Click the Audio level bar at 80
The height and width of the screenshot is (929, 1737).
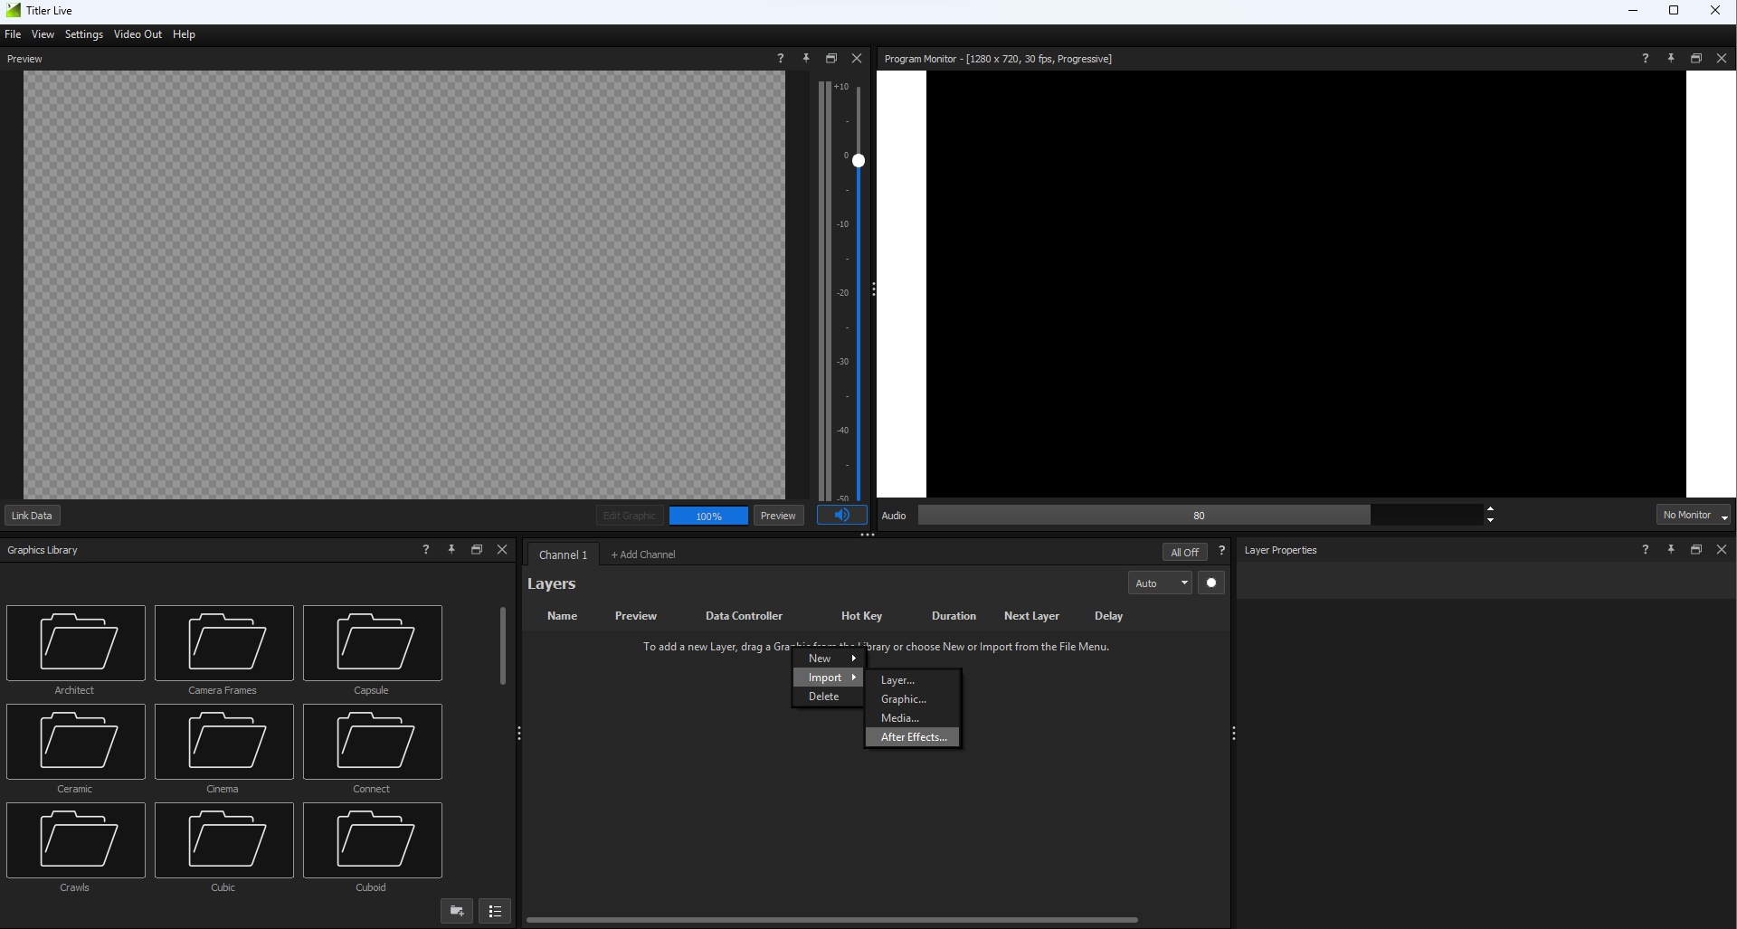[1199, 516]
